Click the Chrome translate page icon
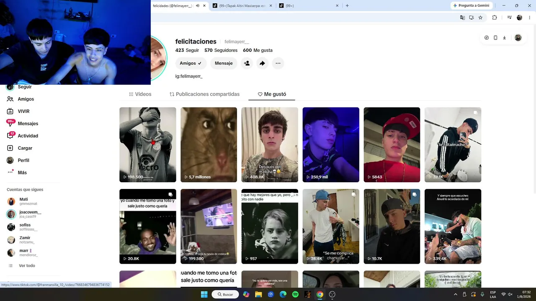This screenshot has height=301, width=536. (x=462, y=18)
